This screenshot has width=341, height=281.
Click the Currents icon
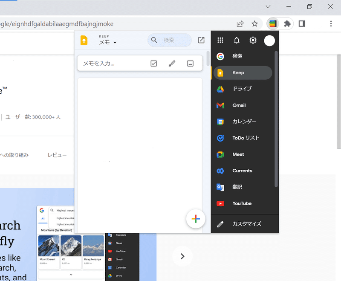220,171
